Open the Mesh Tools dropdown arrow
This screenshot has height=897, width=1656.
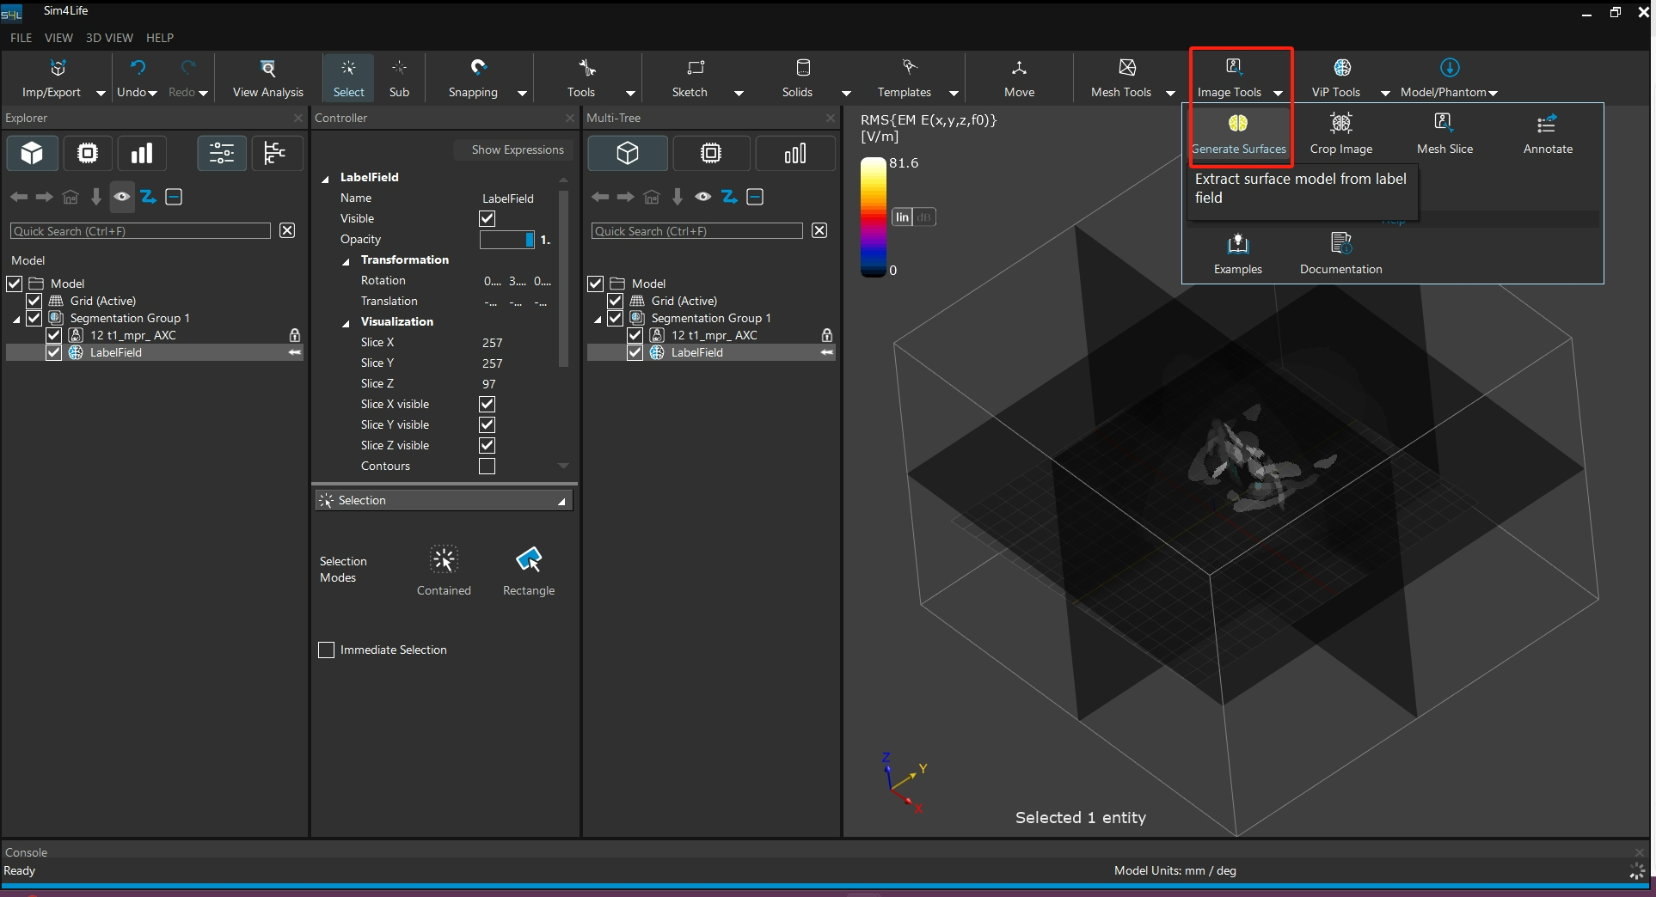[1170, 93]
